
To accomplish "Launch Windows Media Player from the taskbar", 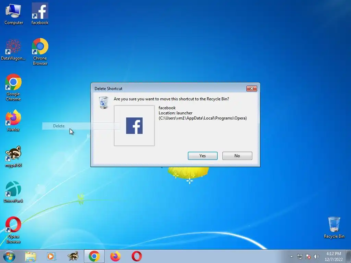I will pos(51,256).
